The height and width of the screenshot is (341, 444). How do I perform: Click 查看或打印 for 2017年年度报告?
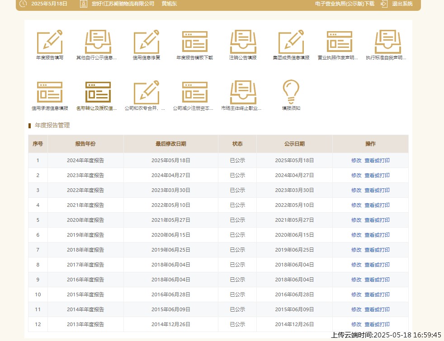pyautogui.click(x=377, y=265)
